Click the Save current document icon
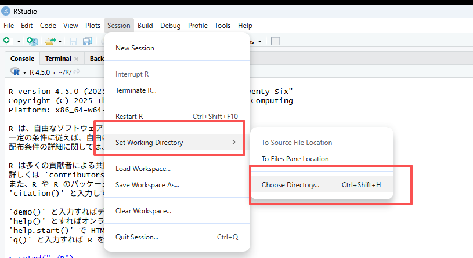Screen dimensions: 473x258 click(74, 41)
